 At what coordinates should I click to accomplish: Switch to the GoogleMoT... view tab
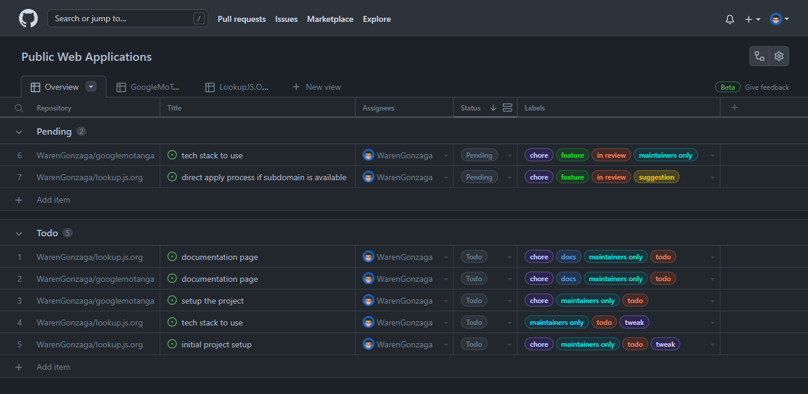pos(148,87)
